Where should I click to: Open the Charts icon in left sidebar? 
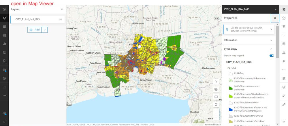[x=4, y=44]
